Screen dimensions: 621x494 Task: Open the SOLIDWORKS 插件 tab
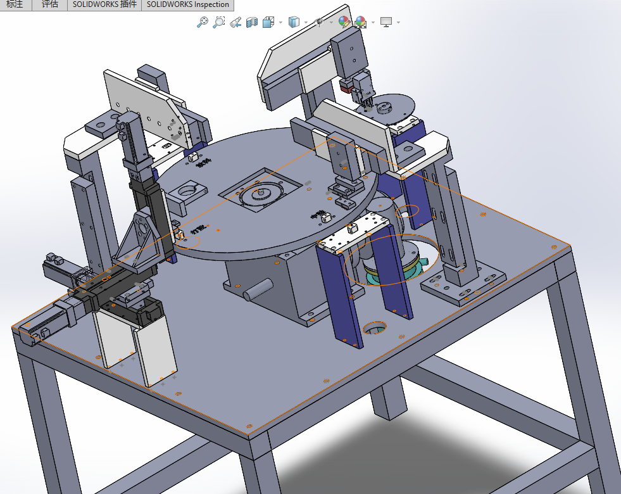[104, 5]
